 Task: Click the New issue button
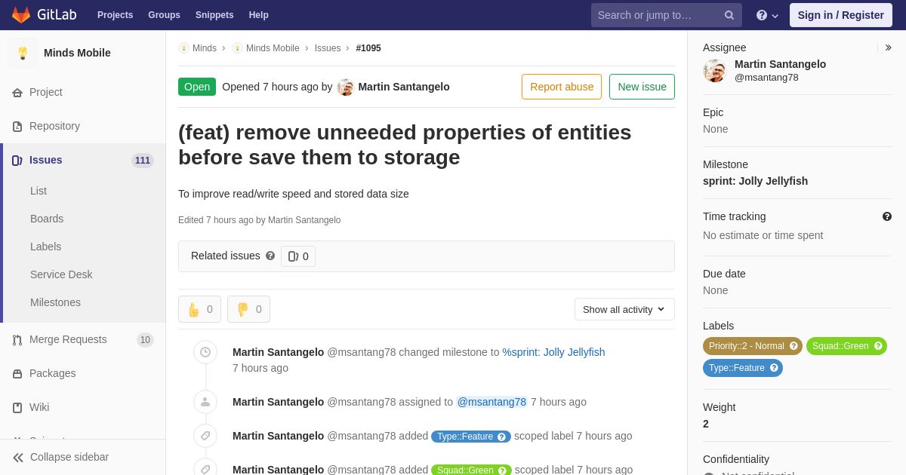(642, 87)
